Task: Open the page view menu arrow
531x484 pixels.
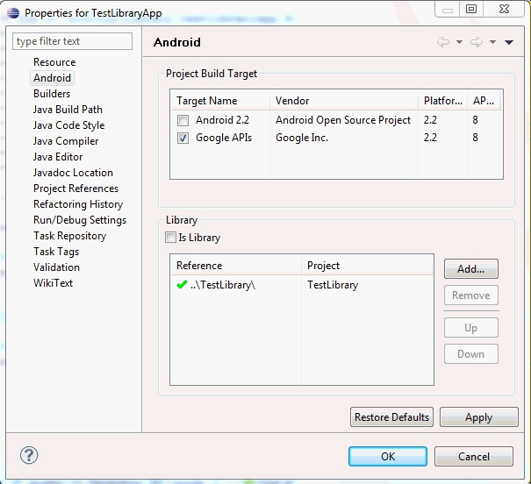Action: tap(509, 42)
